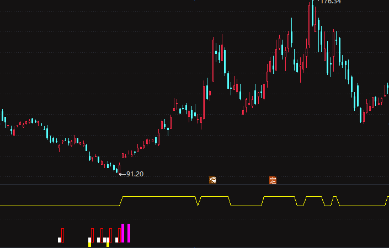Click the leftmost hollow red indicator bar
Screen dimensions: 389x248
tap(62, 235)
